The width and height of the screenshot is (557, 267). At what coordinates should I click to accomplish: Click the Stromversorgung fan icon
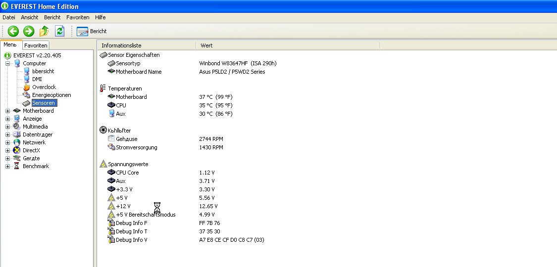(x=111, y=147)
